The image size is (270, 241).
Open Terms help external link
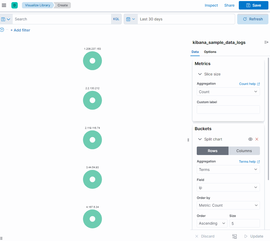[249, 162]
